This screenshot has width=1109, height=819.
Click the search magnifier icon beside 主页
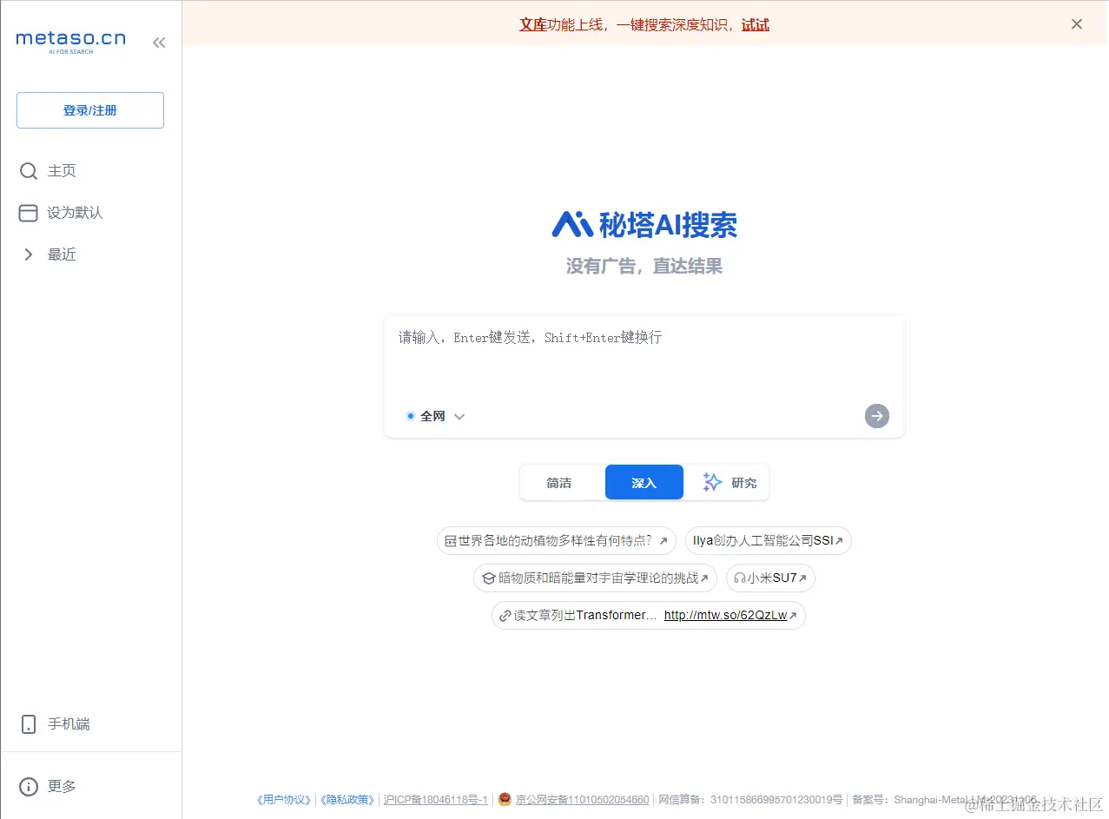(29, 171)
